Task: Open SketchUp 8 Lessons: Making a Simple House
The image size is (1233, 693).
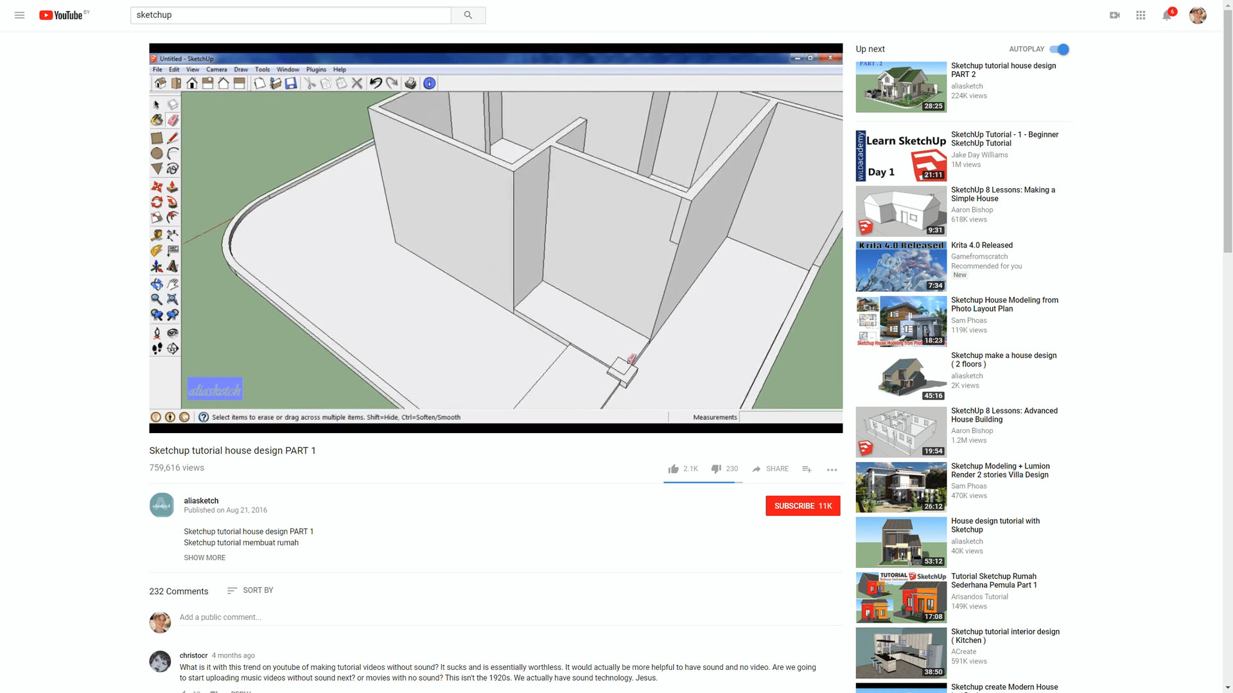Action: click(x=1003, y=194)
